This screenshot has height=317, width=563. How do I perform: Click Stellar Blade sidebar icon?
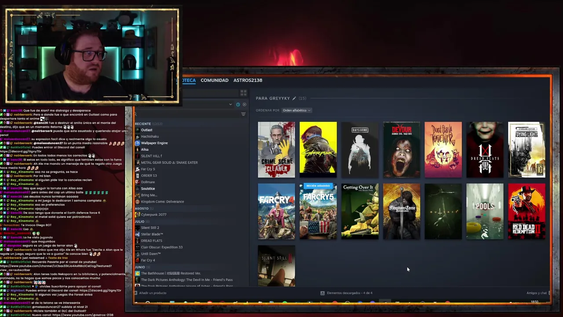click(x=137, y=234)
